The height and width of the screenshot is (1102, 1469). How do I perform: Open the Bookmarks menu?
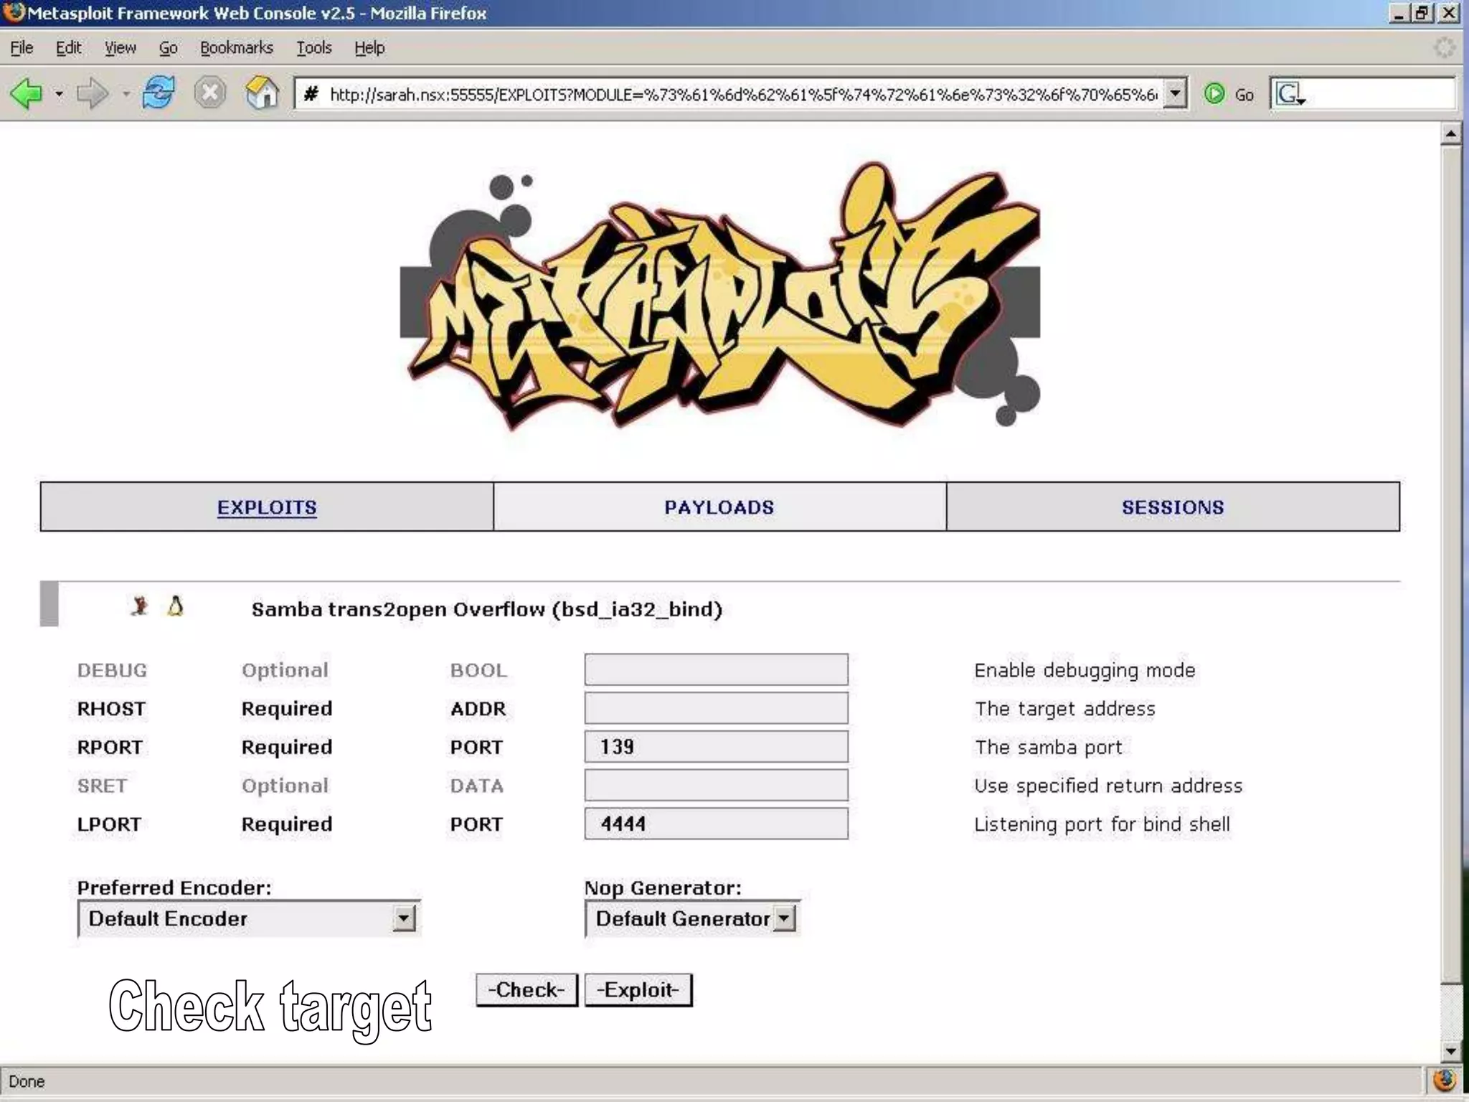coord(237,48)
